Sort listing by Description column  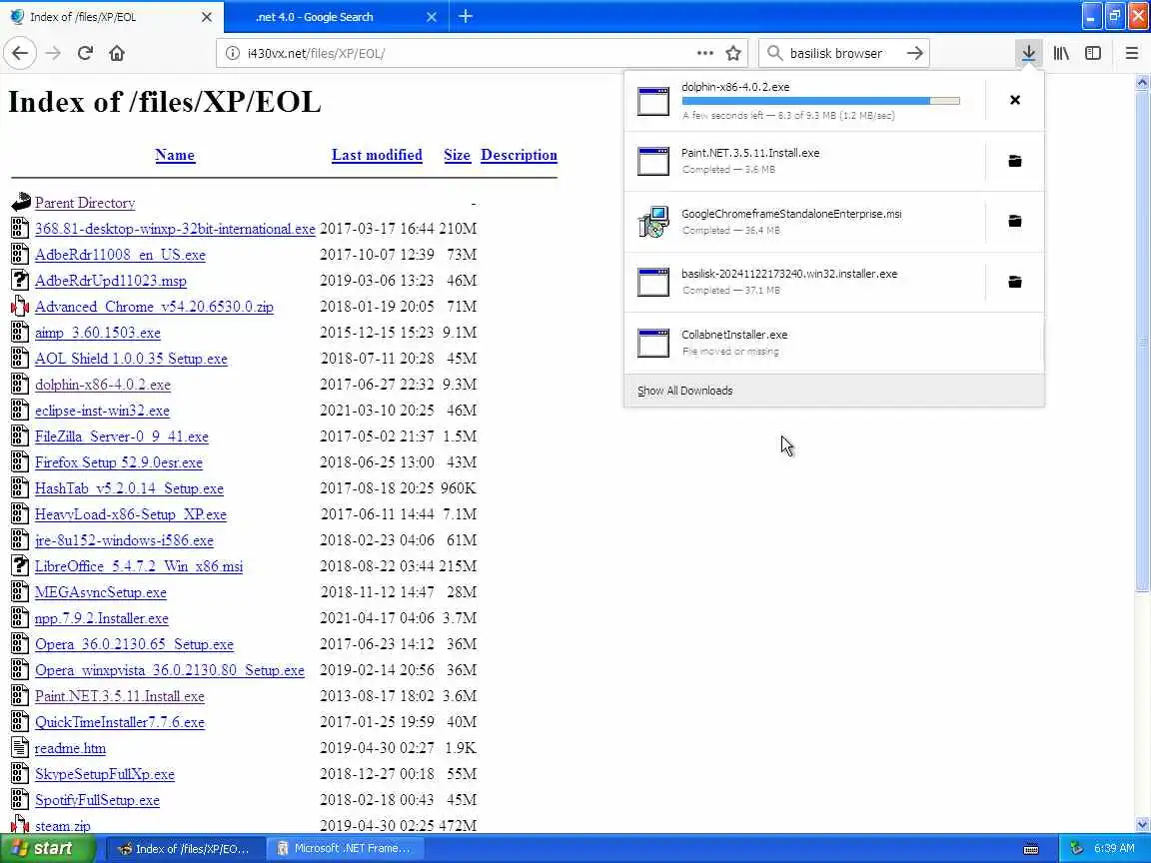[519, 155]
